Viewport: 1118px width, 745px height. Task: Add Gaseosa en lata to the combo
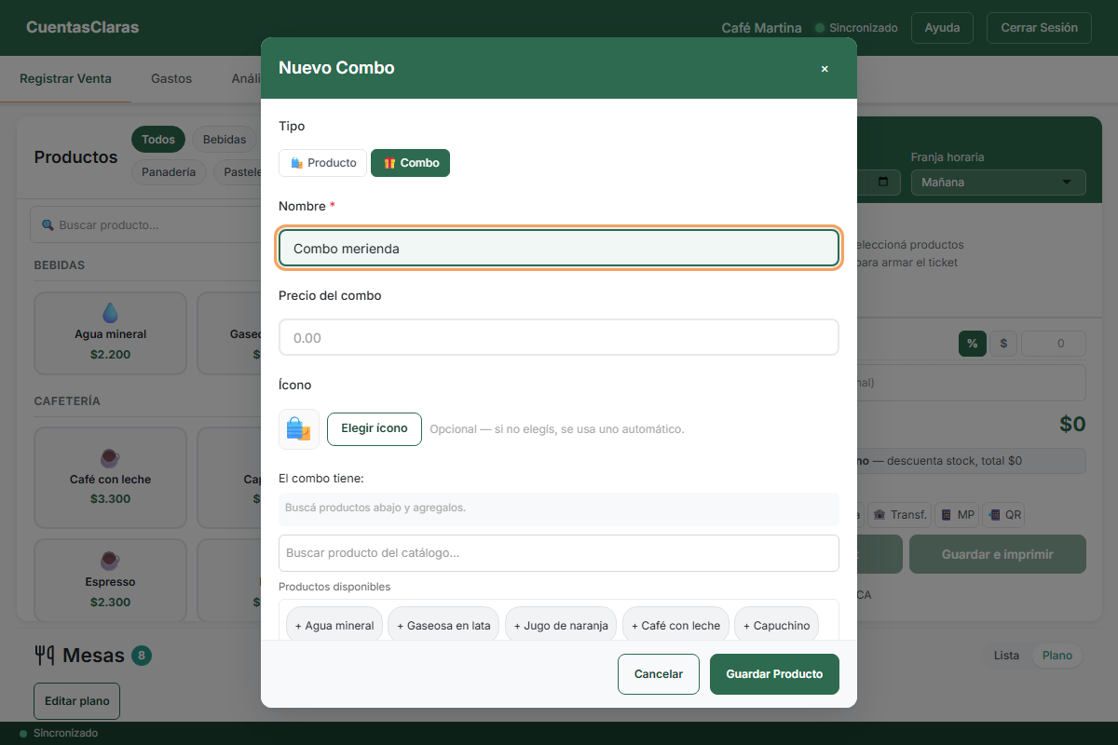444,626
